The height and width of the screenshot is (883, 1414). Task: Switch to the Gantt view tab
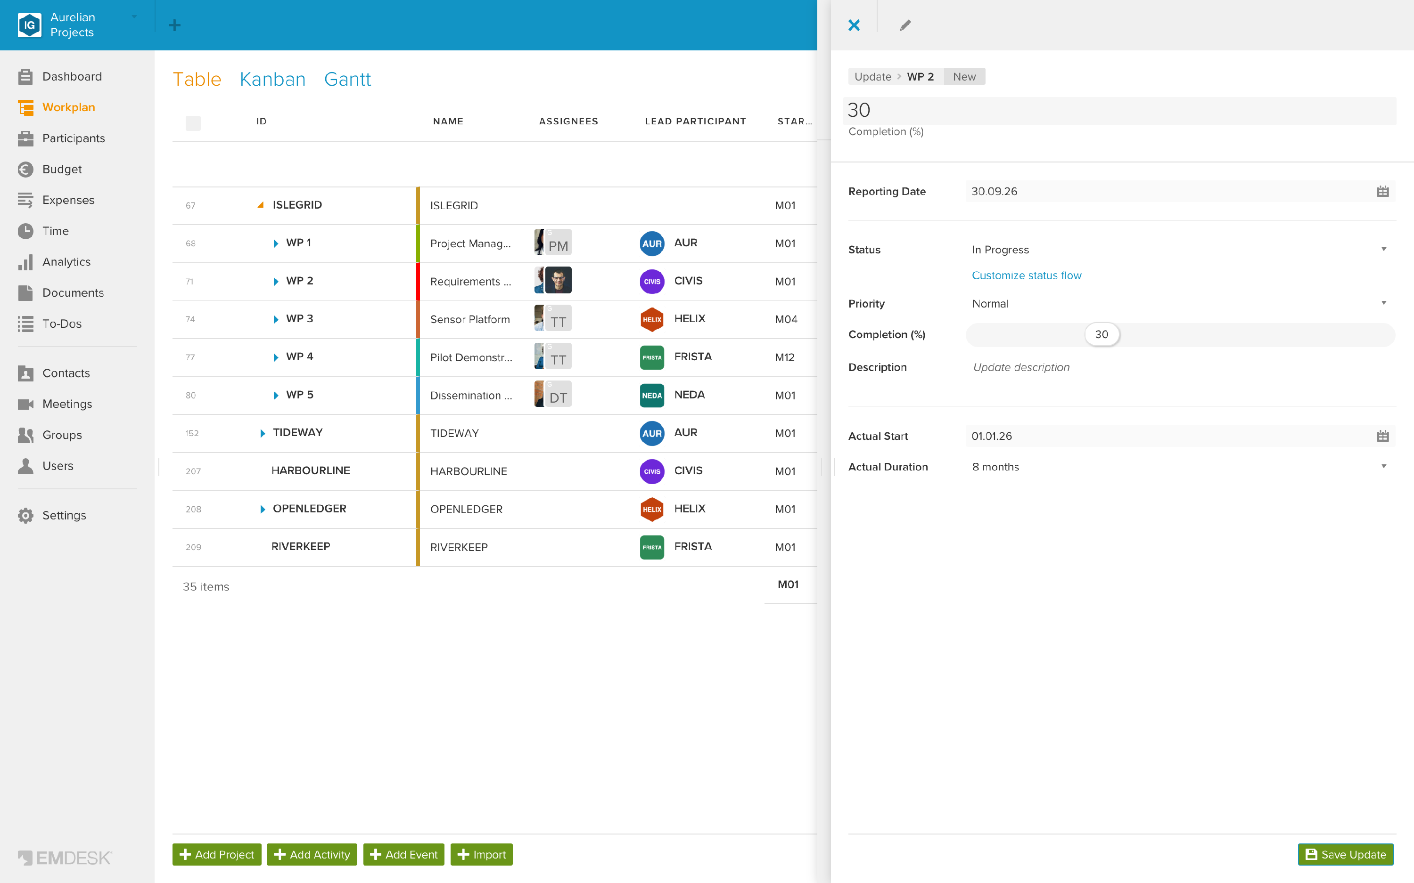pyautogui.click(x=347, y=80)
